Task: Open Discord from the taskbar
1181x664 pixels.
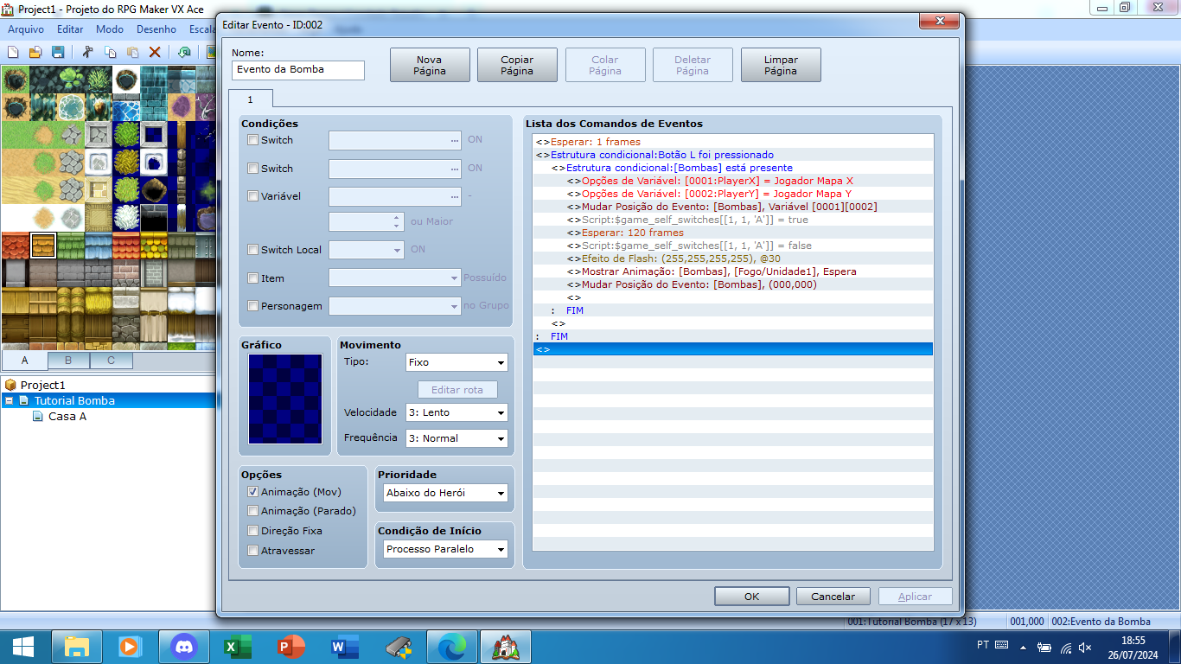Action: point(183,646)
